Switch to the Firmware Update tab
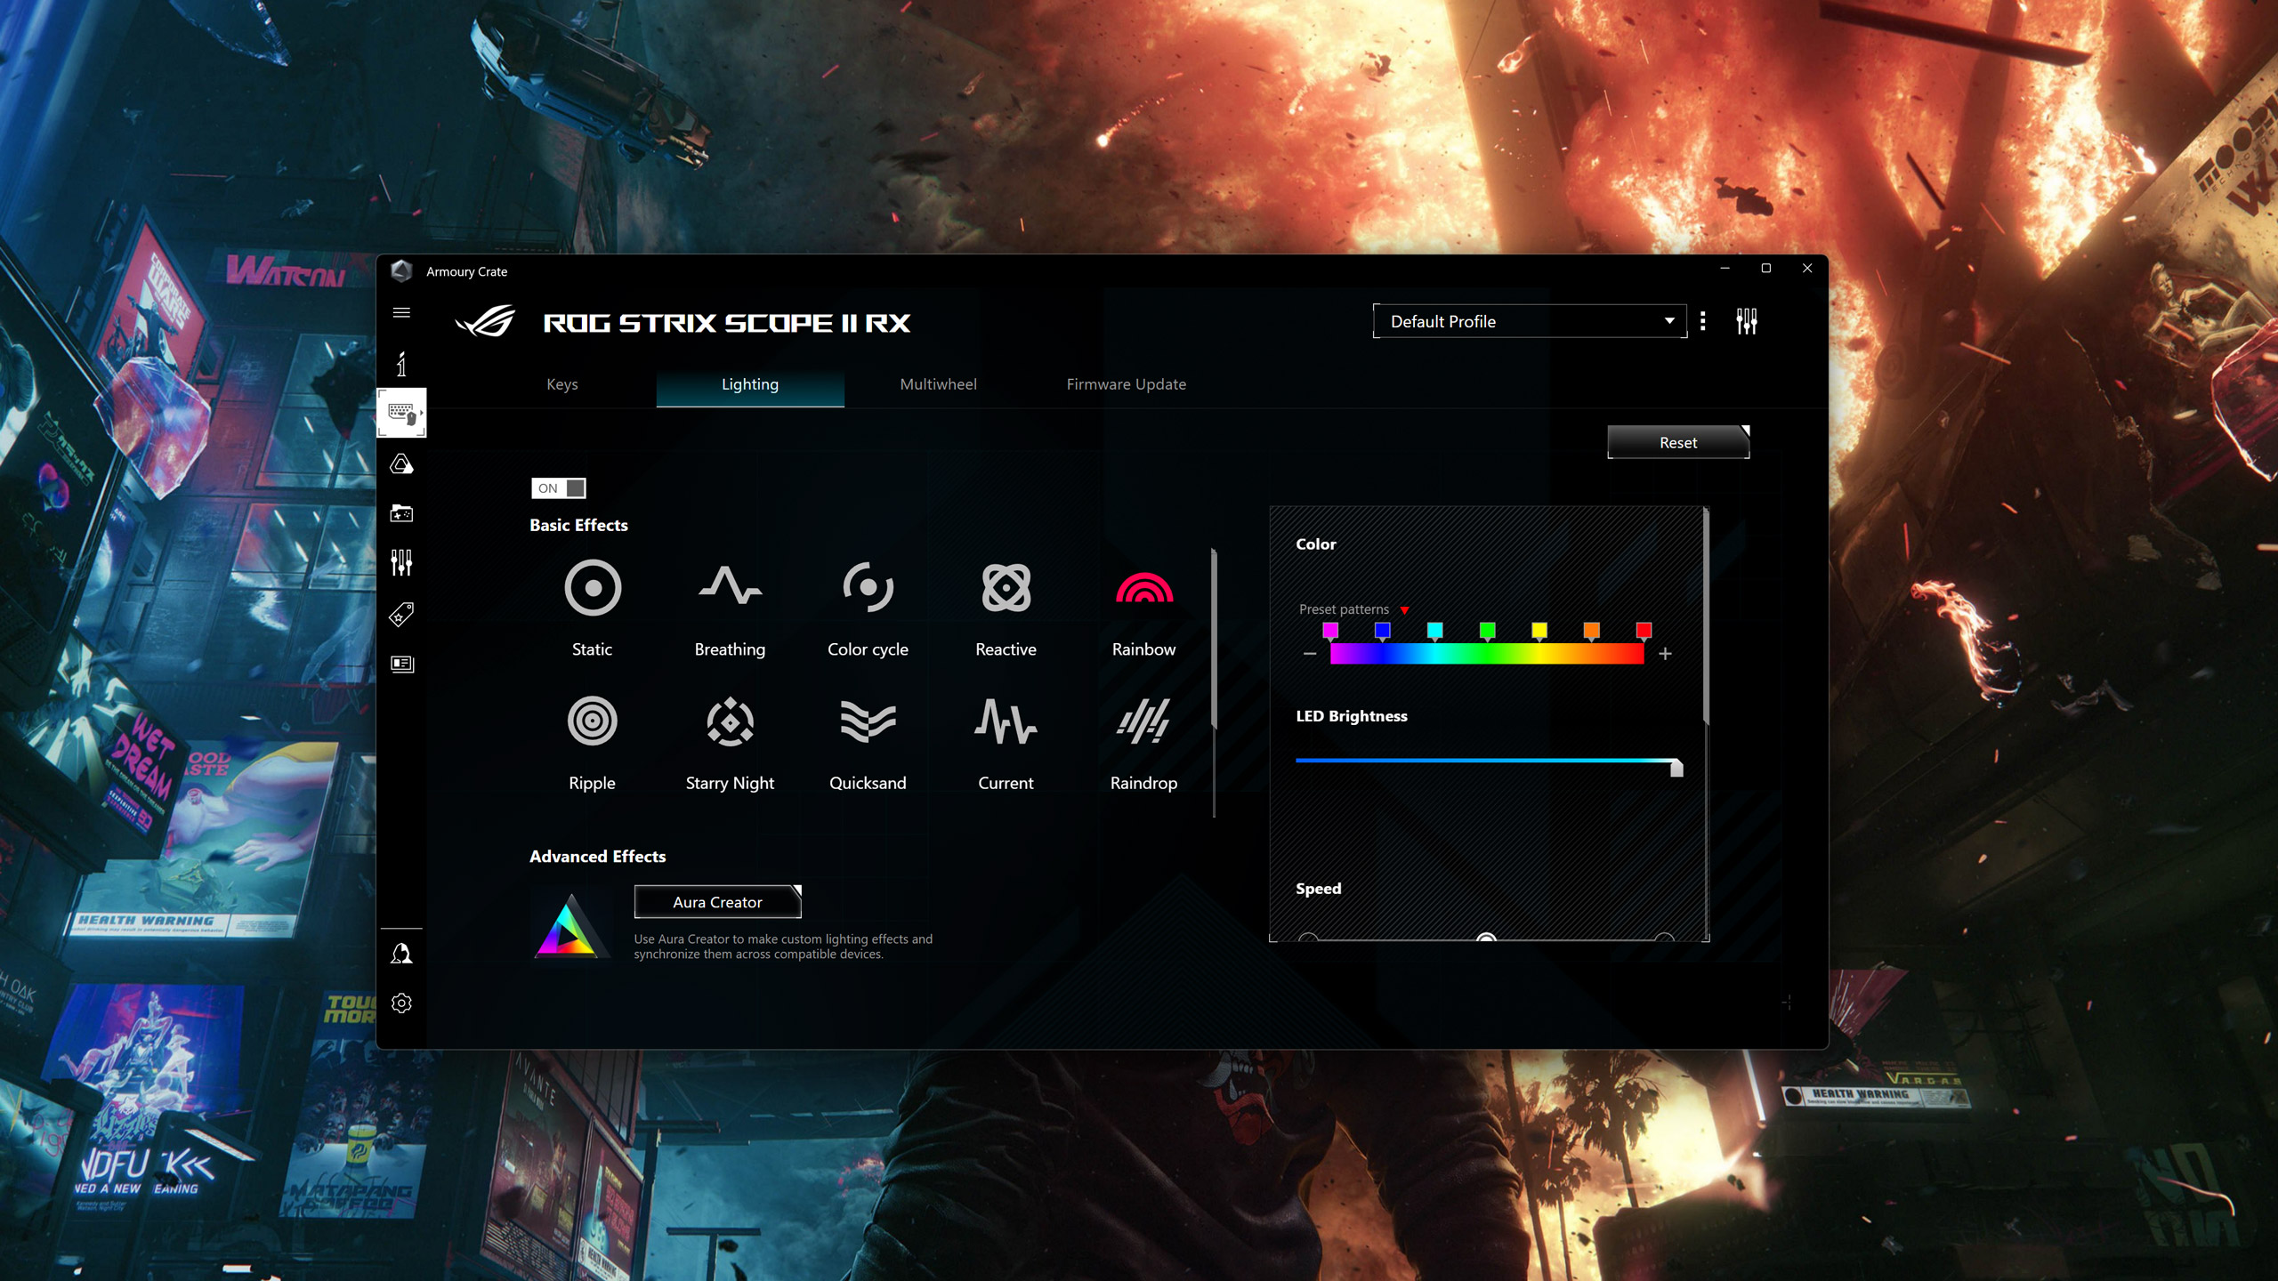 tap(1125, 383)
